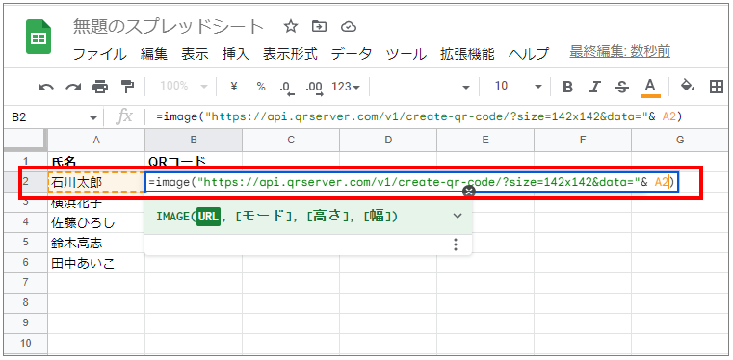Image resolution: width=733 pixels, height=360 pixels.
Task: Open the ツール menu
Action: click(406, 54)
